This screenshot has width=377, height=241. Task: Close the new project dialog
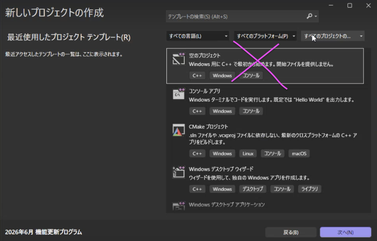pyautogui.click(x=368, y=5)
